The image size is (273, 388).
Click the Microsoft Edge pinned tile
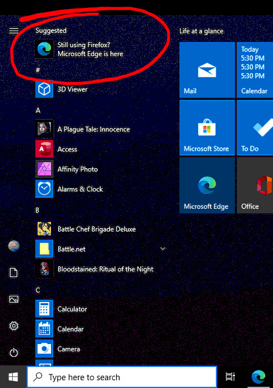coord(207,186)
